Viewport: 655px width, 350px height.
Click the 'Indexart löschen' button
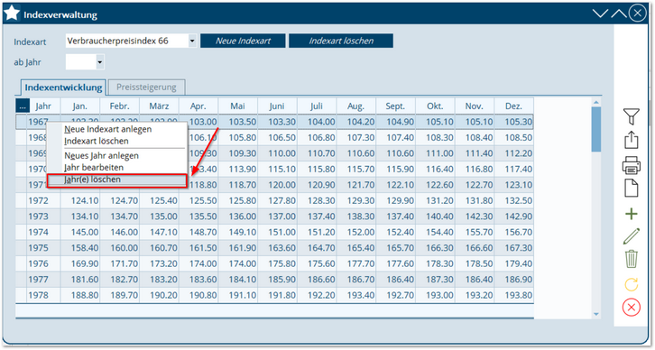[341, 41]
